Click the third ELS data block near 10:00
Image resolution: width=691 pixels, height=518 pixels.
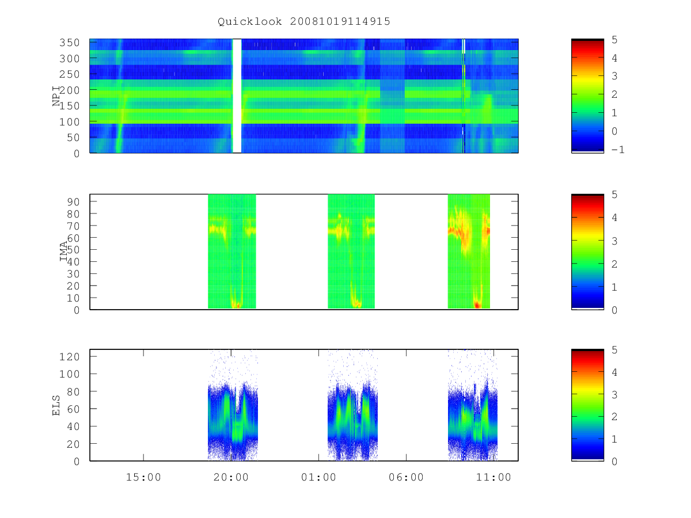coord(473,420)
